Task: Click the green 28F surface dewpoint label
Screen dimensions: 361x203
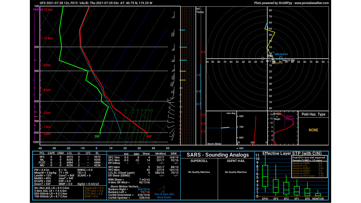Action: pos(97,136)
